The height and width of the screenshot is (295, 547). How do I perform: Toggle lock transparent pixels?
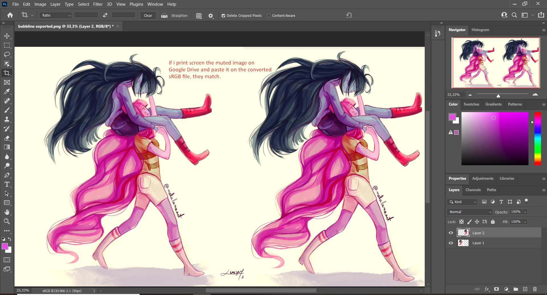[461, 222]
